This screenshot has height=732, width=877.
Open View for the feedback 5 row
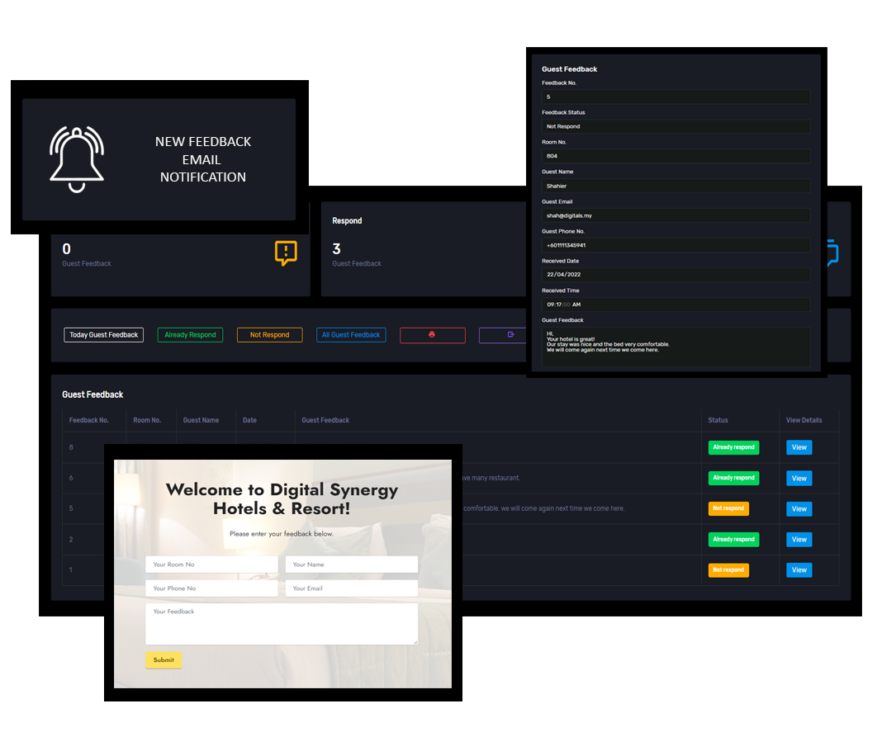tap(799, 509)
